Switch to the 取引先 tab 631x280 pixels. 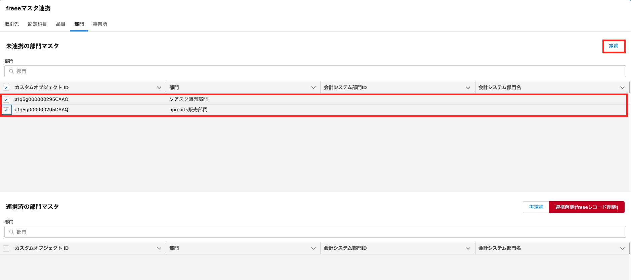(12, 24)
